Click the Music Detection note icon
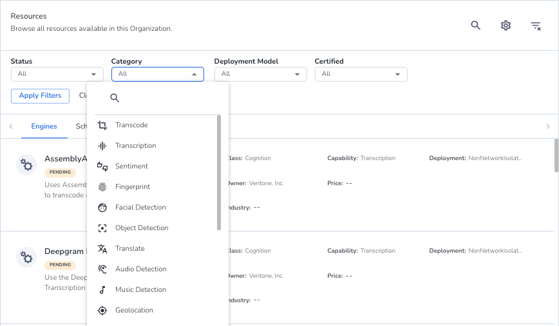 click(x=102, y=290)
